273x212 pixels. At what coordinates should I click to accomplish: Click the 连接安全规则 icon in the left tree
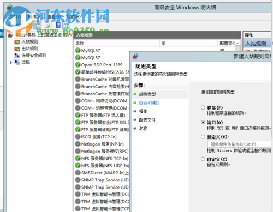pos(17,56)
